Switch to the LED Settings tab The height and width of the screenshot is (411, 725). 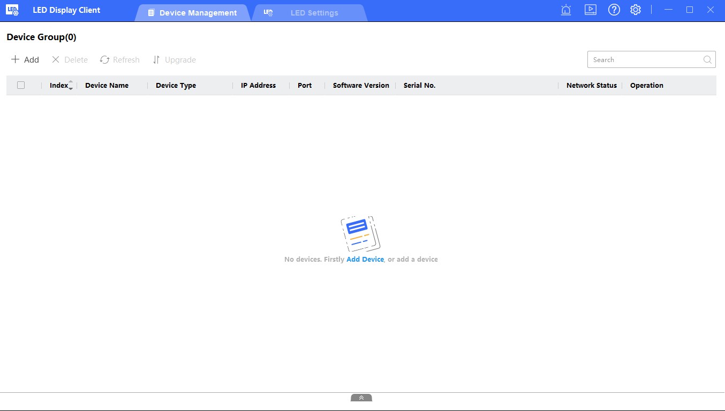click(309, 13)
